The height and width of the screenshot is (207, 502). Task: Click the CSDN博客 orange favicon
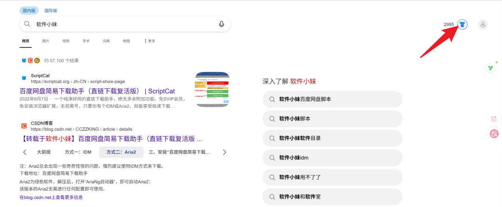click(24, 126)
